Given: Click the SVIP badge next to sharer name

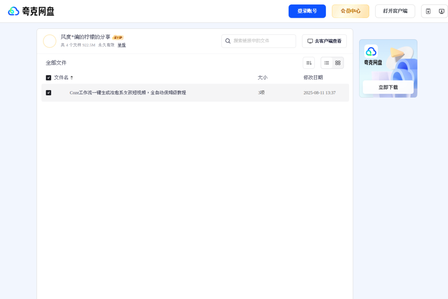Looking at the screenshot, I should [118, 37].
